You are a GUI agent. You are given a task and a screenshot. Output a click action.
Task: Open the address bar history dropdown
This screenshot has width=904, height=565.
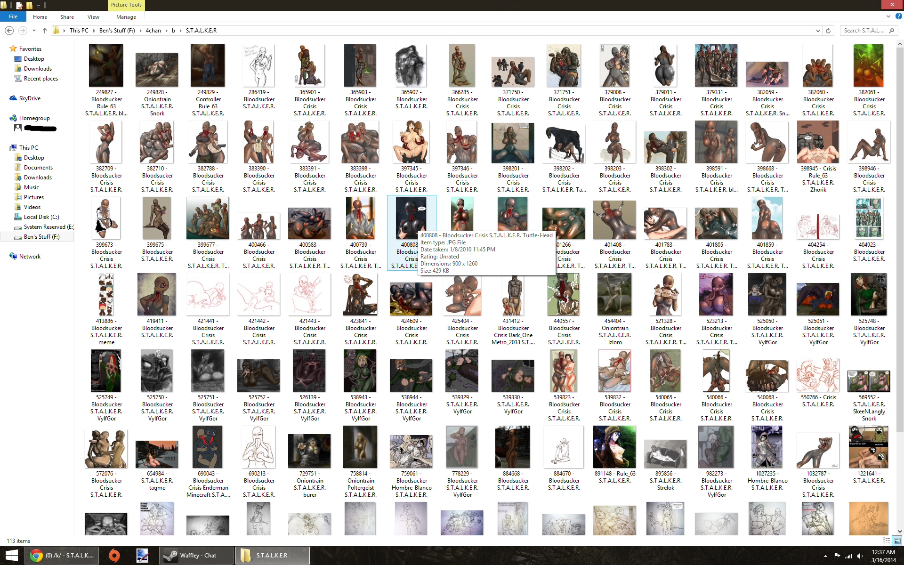pos(818,31)
